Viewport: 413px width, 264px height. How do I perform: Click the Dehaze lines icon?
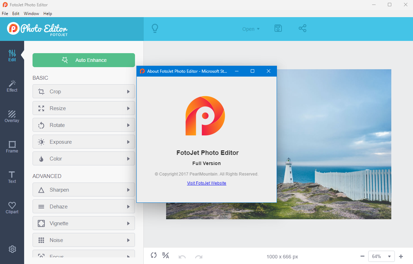click(41, 207)
